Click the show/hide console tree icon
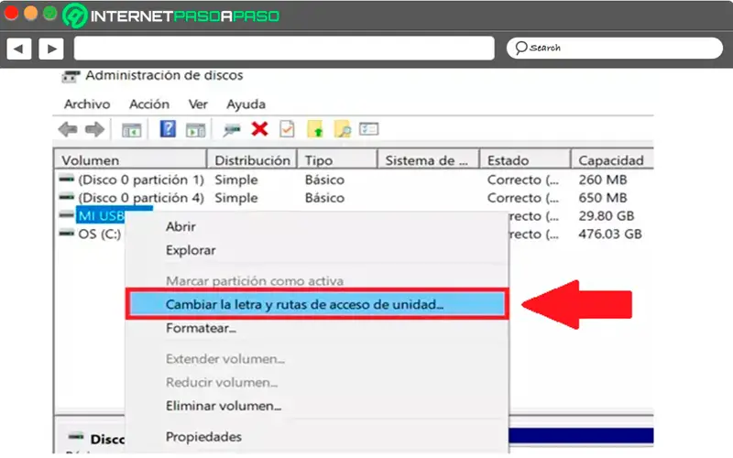 pos(131,130)
